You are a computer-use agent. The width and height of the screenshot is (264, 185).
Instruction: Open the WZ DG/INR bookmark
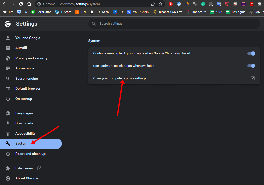pos(138,12)
